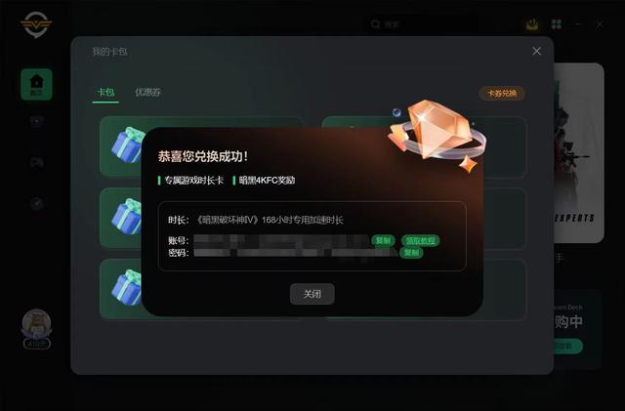Go to the home icon in sidebar

pos(36,84)
